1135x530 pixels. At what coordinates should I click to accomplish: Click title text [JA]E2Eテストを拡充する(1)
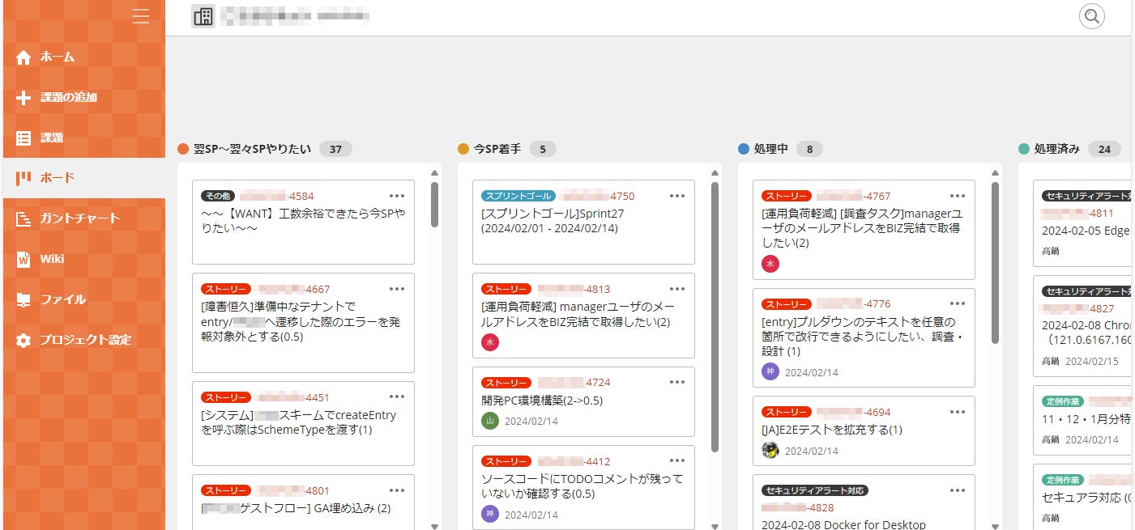[832, 430]
